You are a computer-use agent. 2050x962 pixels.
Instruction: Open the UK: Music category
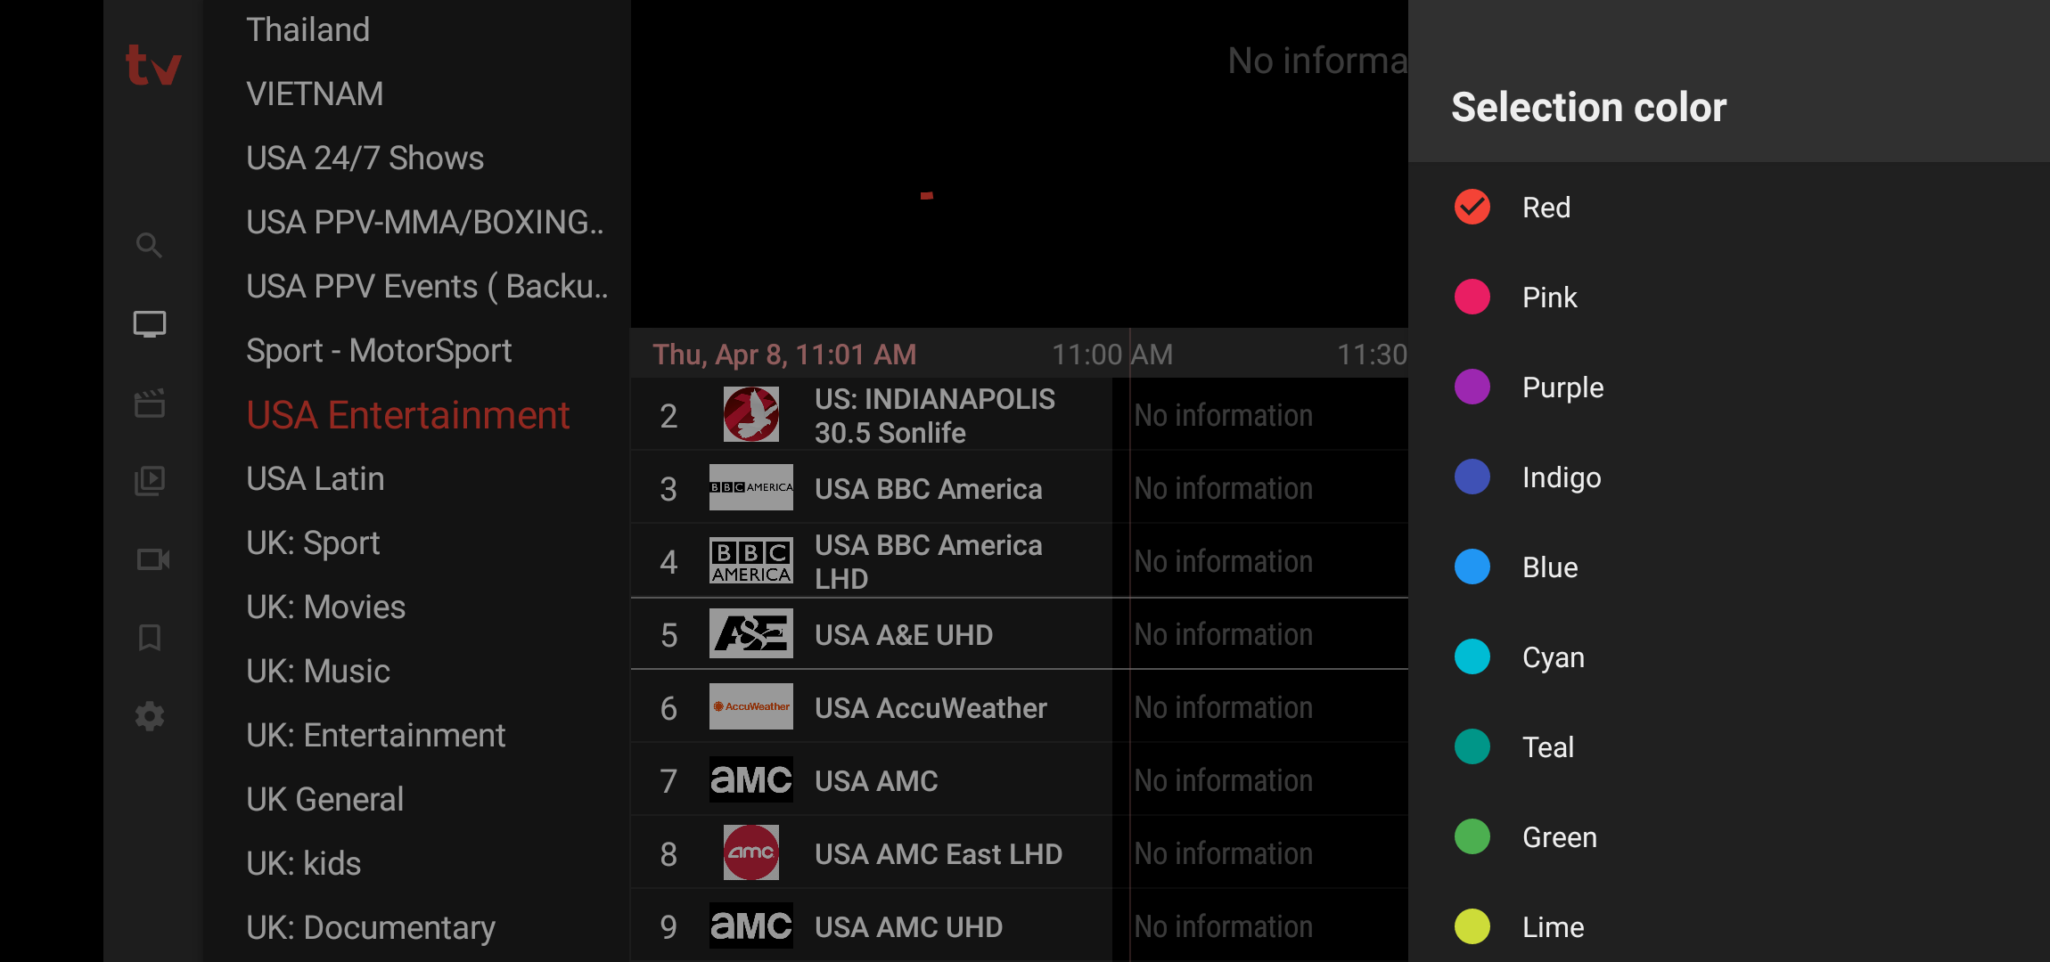click(x=417, y=672)
